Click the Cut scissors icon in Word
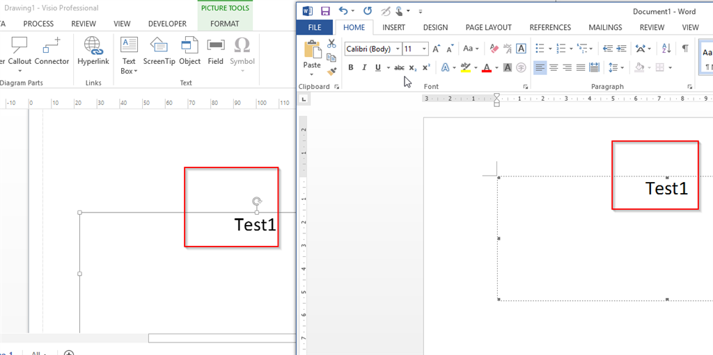Viewport: 713px width, 355px height. point(331,44)
